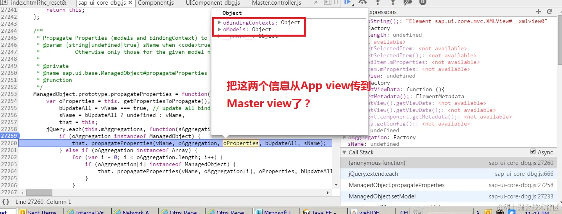Step over next function call
Image resolution: width=562 pixels, height=214 pixels.
362,2
